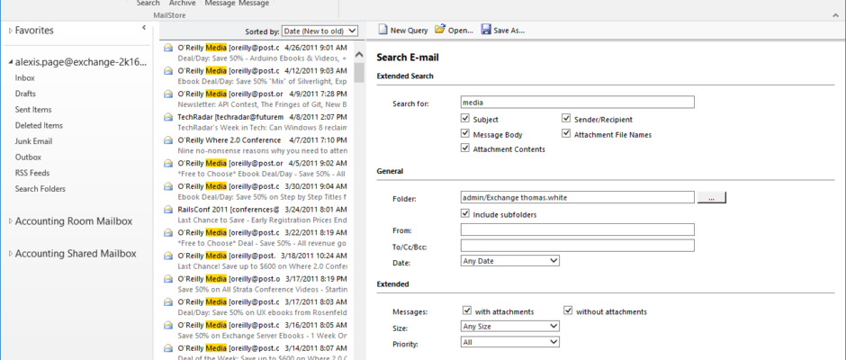Click the folder browse ellipsis button
Image resolution: width=846 pixels, height=360 pixels.
[x=712, y=197]
